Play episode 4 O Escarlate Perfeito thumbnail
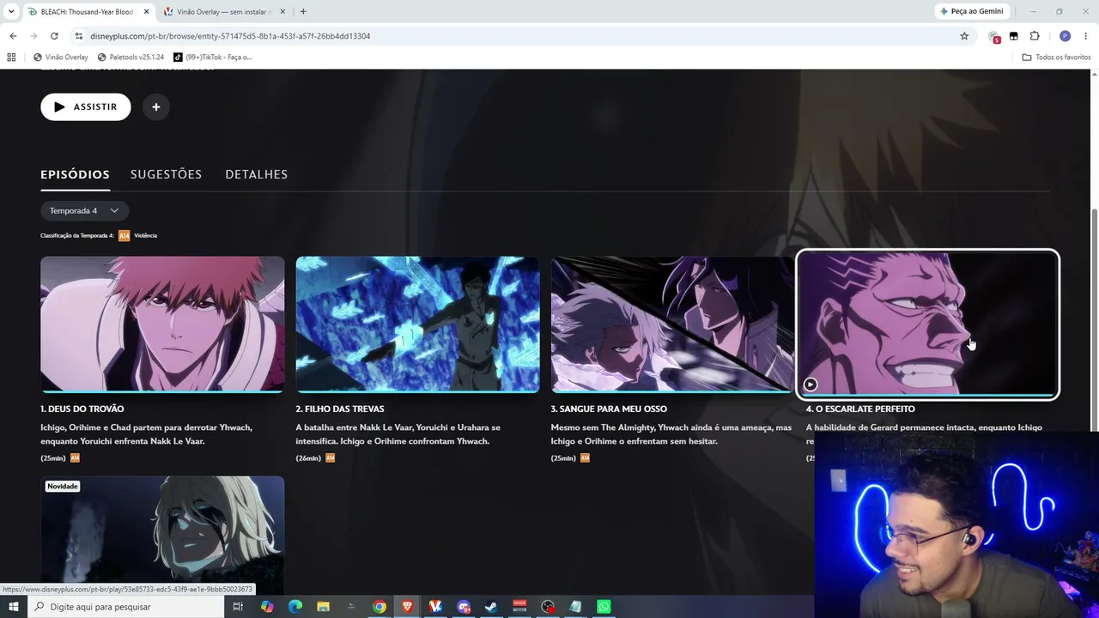 pyautogui.click(x=927, y=324)
